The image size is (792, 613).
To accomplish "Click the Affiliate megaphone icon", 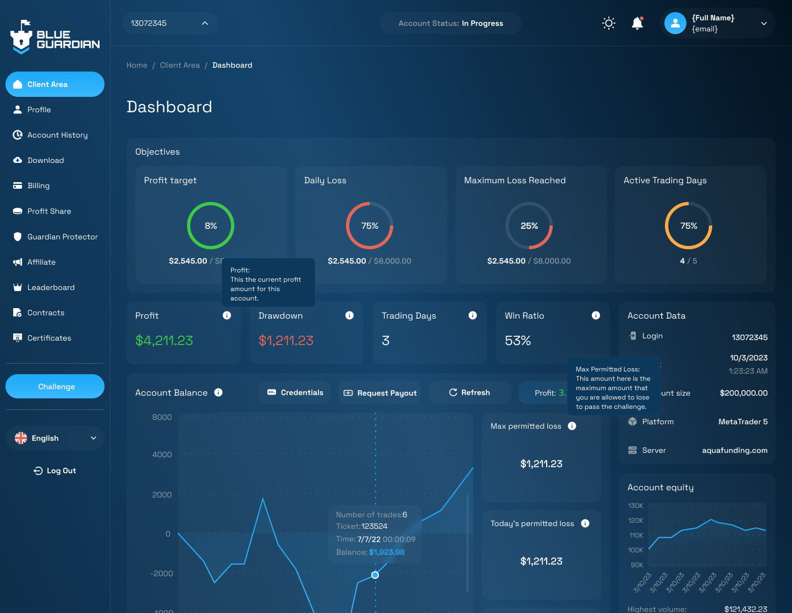I will coord(18,262).
